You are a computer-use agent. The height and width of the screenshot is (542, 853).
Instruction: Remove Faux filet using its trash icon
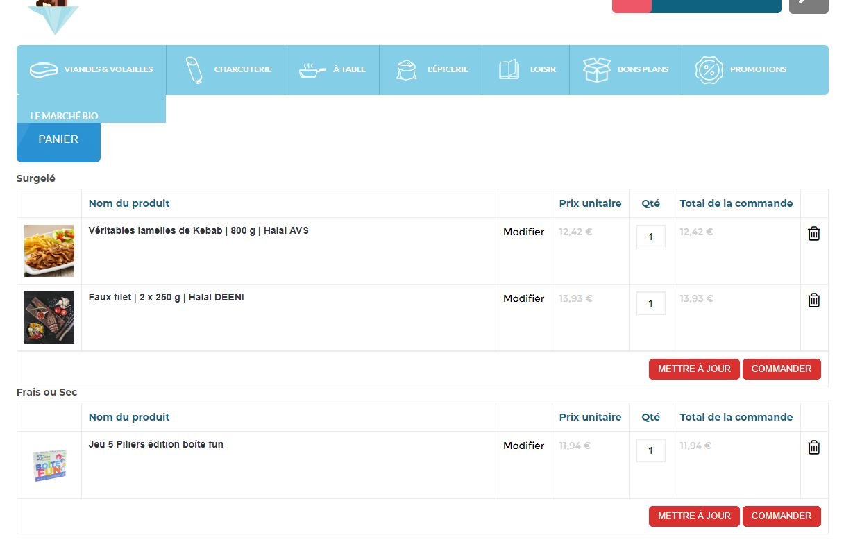pyautogui.click(x=814, y=300)
